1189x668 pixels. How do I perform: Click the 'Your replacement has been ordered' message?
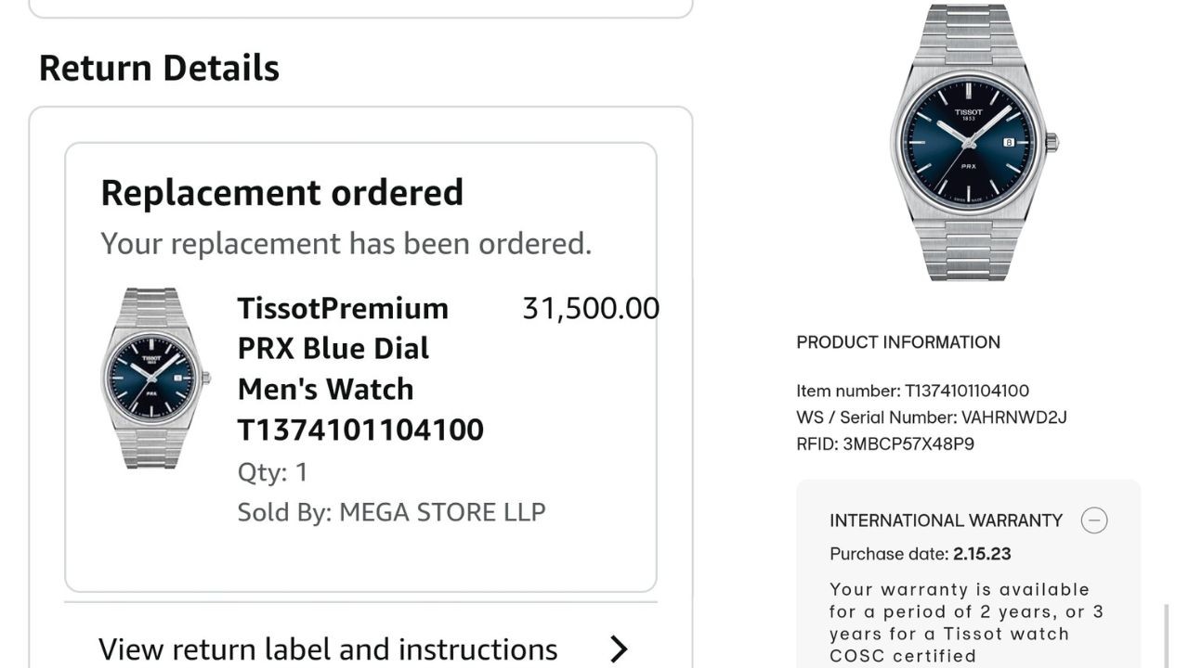tap(346, 243)
